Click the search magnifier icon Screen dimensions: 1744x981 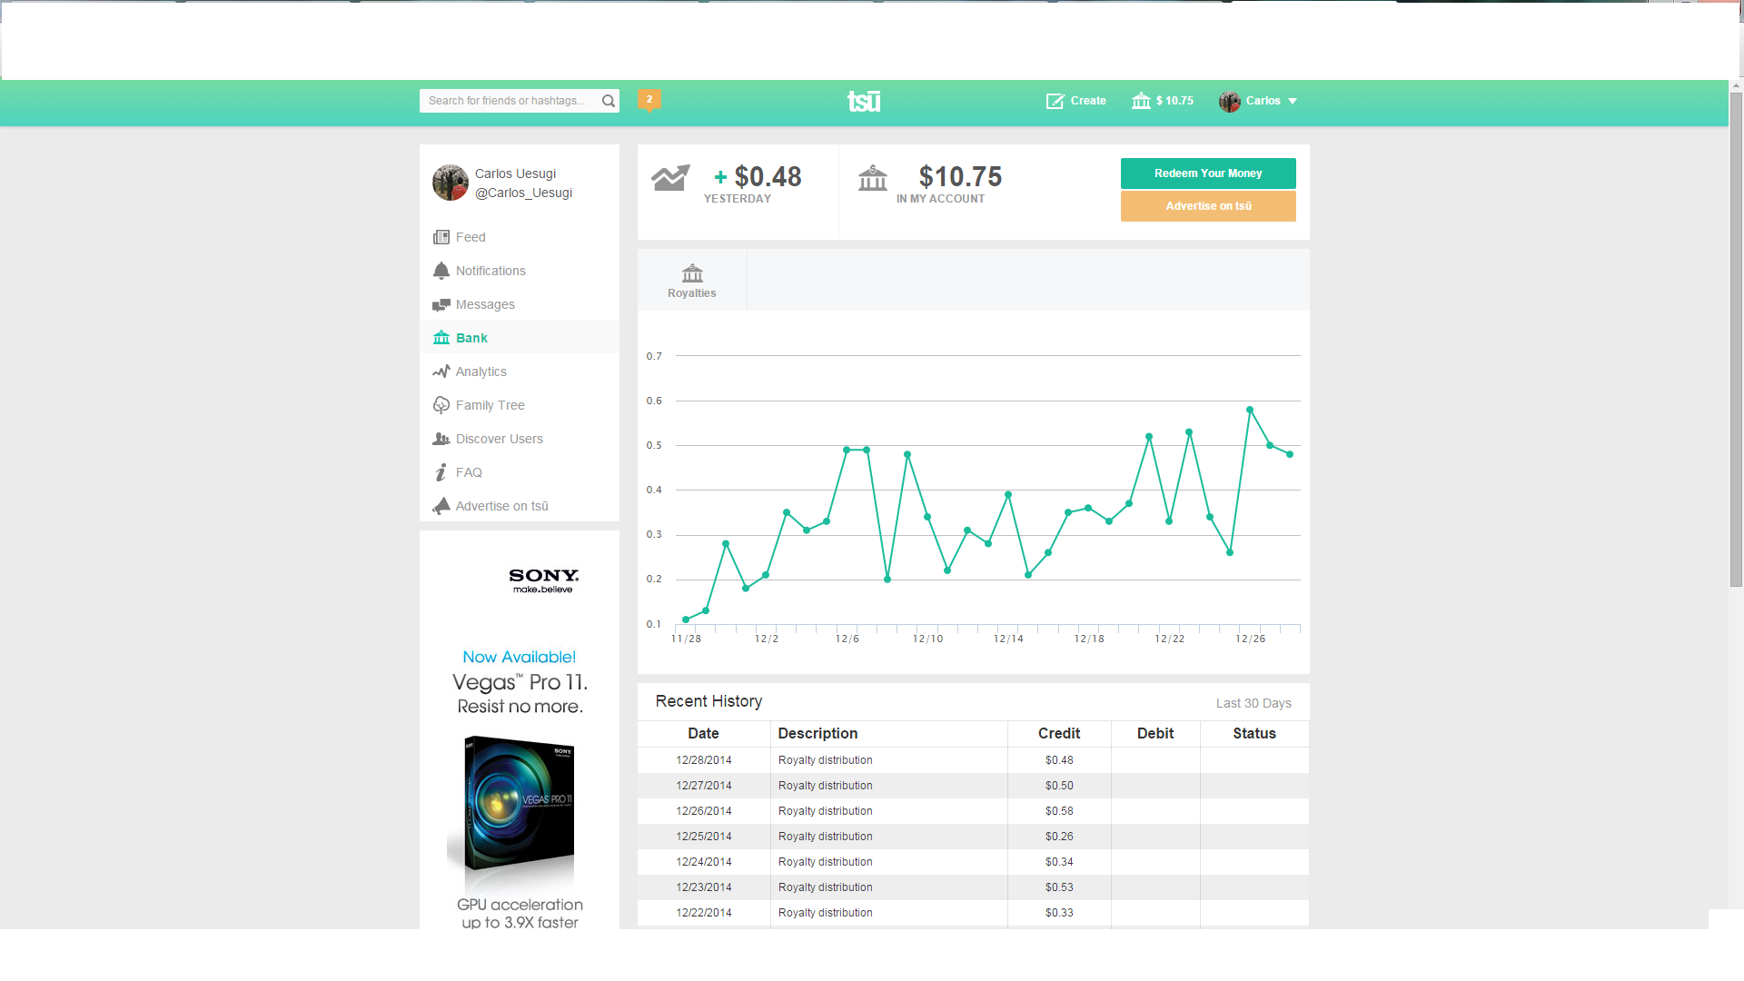coord(609,101)
